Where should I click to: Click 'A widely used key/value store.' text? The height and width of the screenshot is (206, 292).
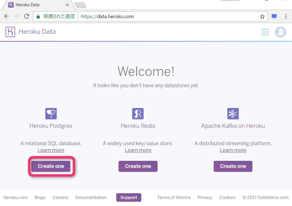click(x=138, y=143)
